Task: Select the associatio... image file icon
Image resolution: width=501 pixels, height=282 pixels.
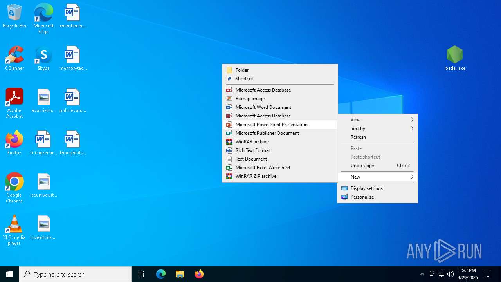Action: 43,101
